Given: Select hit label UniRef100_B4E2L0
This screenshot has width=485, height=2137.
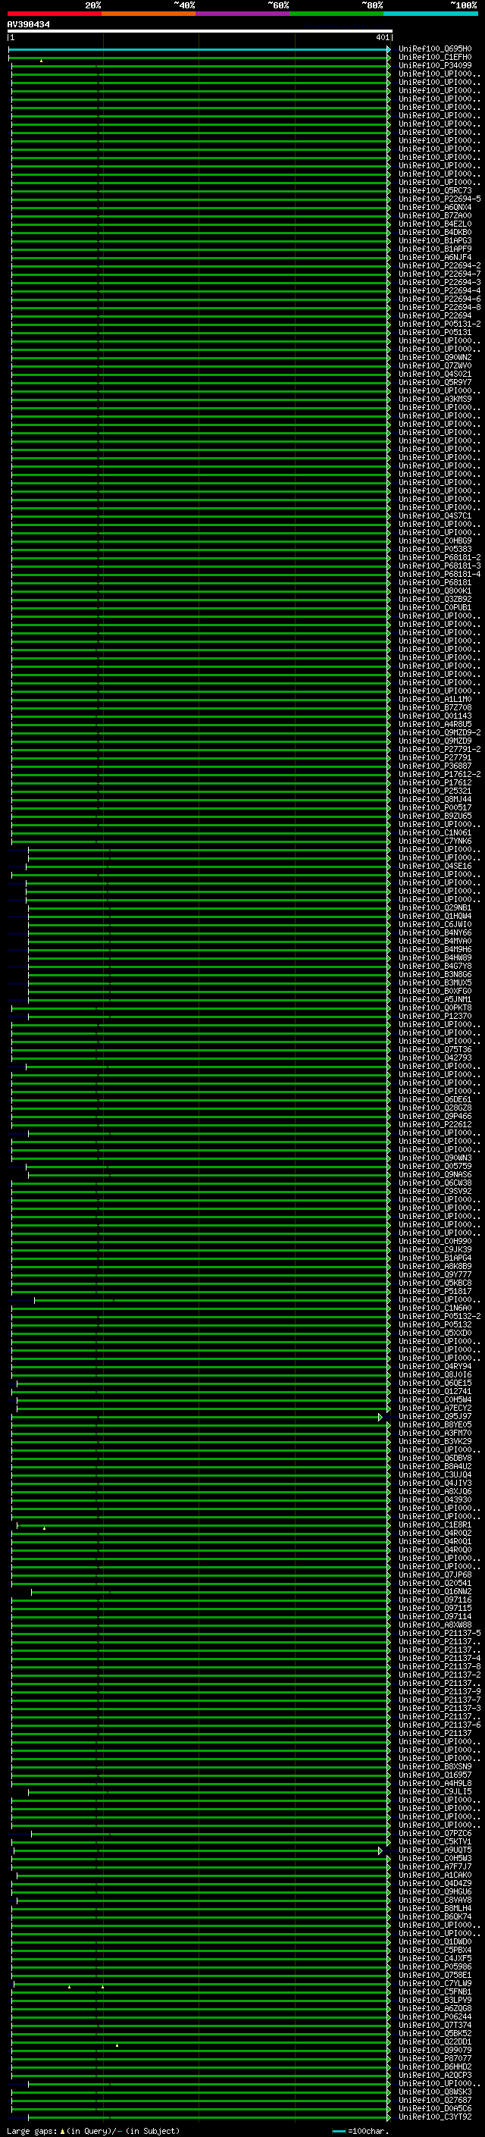Looking at the screenshot, I should click(435, 224).
